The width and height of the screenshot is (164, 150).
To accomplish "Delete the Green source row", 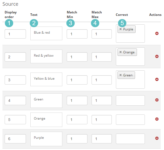I will [x=157, y=100].
